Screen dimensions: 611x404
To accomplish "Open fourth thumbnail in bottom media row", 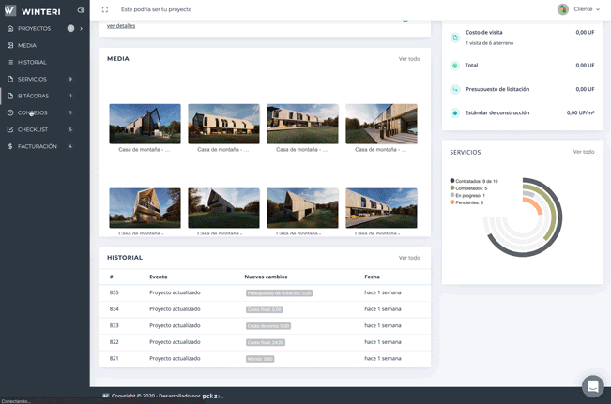I will pyautogui.click(x=381, y=208).
